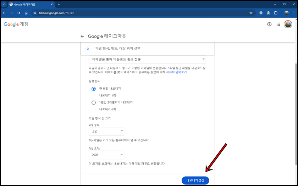
Task: Open the Google apps grid
Action: (x=278, y=24)
